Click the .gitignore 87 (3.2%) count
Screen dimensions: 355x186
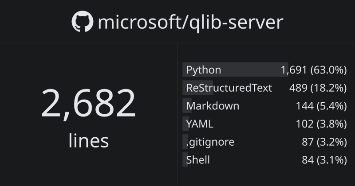324,142
